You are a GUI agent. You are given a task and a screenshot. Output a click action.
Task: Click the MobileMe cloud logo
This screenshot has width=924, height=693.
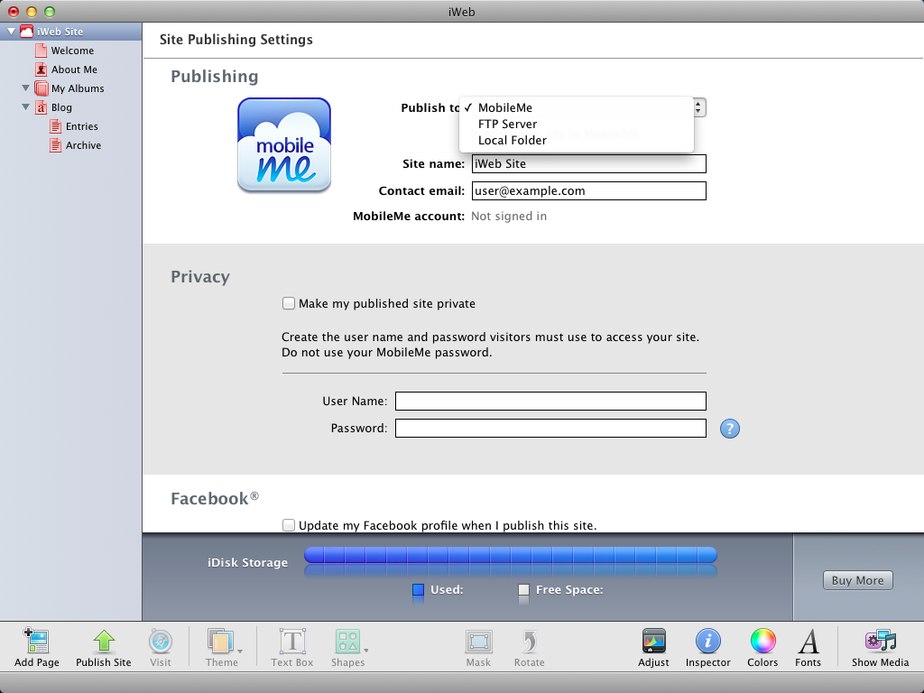pyautogui.click(x=284, y=145)
